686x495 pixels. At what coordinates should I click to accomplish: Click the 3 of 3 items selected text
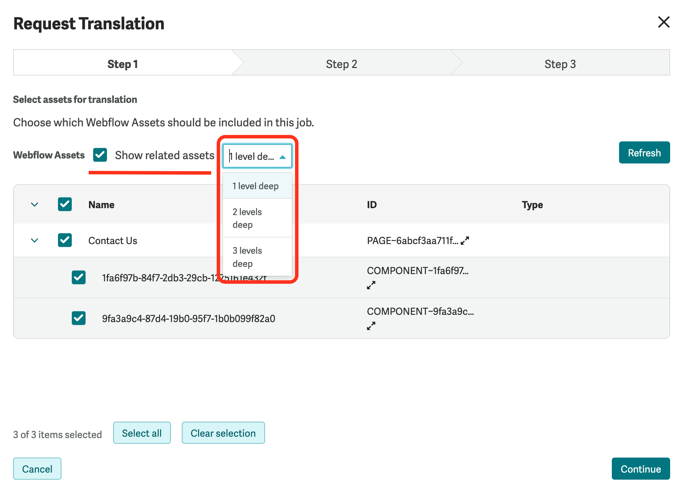coord(58,434)
